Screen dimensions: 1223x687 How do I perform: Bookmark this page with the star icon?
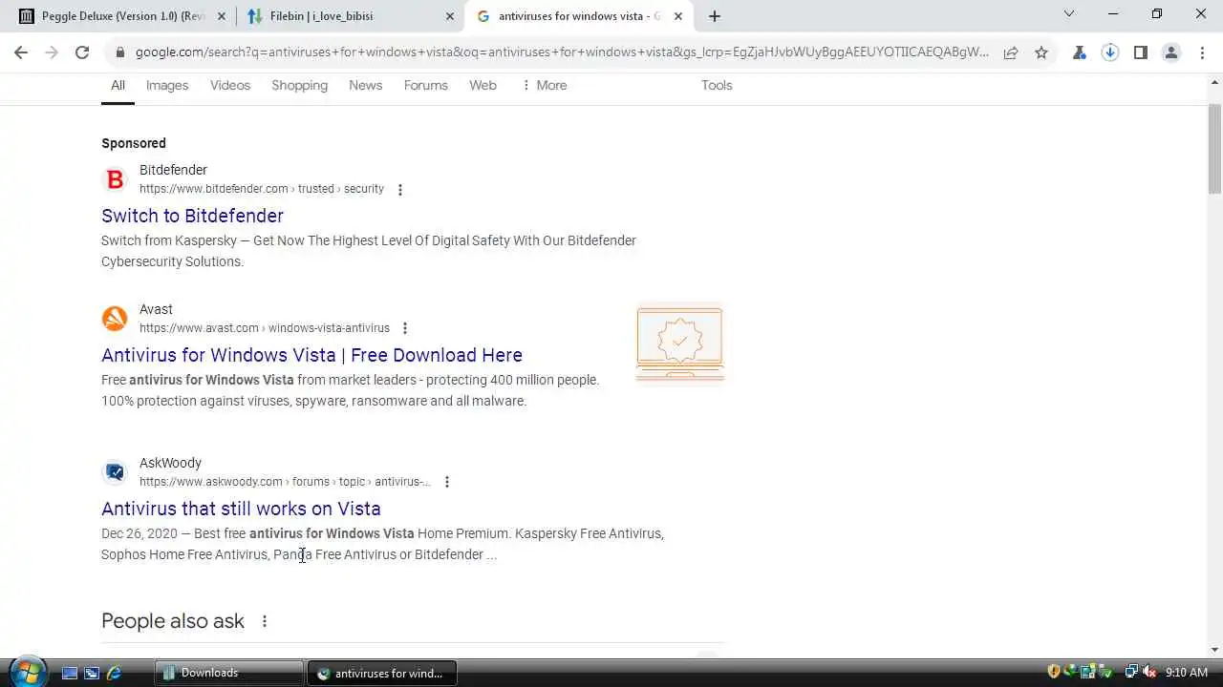click(x=1041, y=52)
